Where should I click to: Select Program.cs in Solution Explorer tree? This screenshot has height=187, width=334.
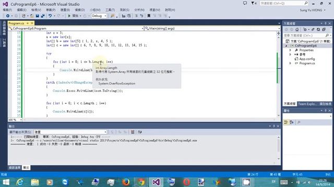pyautogui.click(x=307, y=63)
